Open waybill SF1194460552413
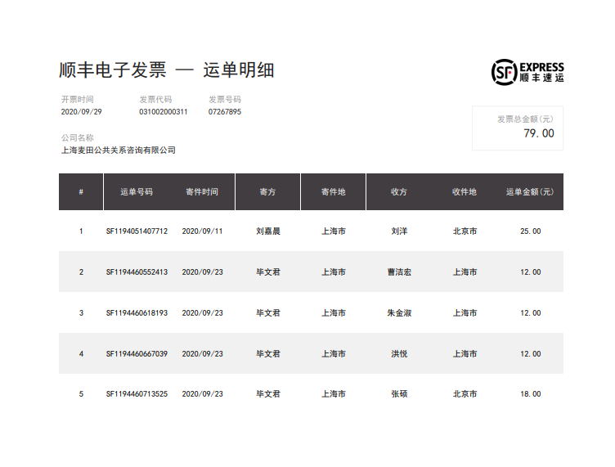Viewport: 615px width, 467px height. [137, 272]
